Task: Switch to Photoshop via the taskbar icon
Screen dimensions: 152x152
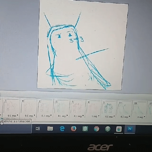Action: 130,129
